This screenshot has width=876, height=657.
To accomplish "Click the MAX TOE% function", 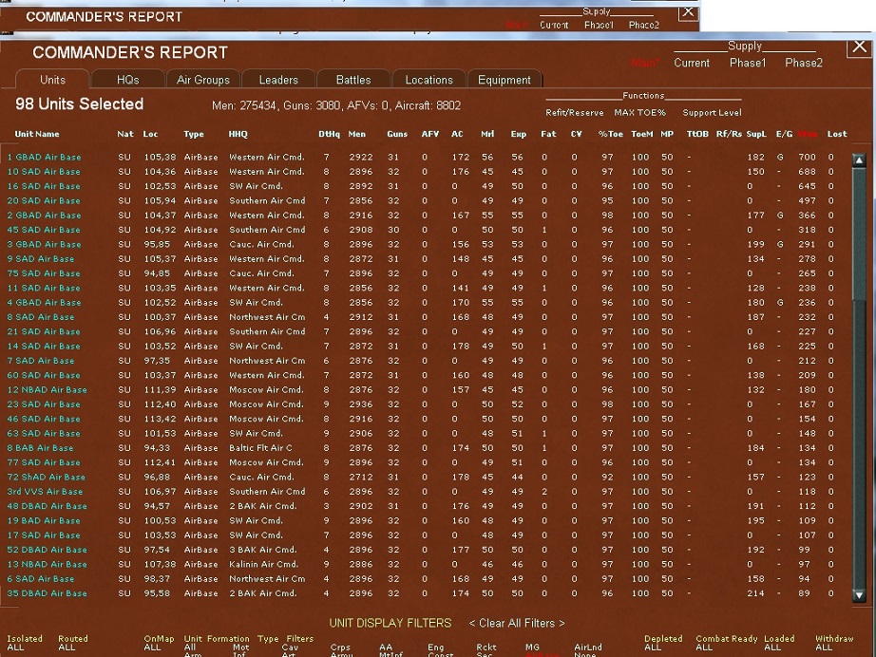I will 639,113.
